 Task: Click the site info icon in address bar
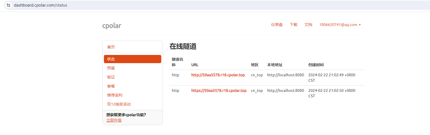tap(8, 5)
